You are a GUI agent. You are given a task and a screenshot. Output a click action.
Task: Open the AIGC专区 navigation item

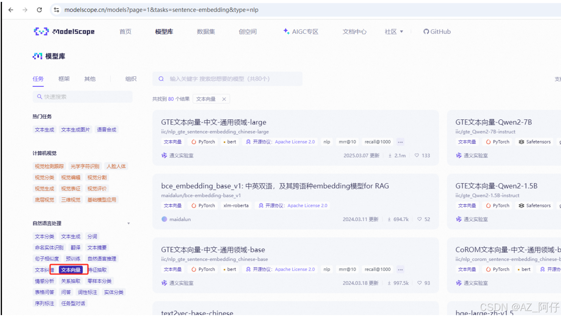tap(301, 32)
